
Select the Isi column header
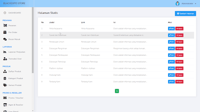tap(114, 22)
